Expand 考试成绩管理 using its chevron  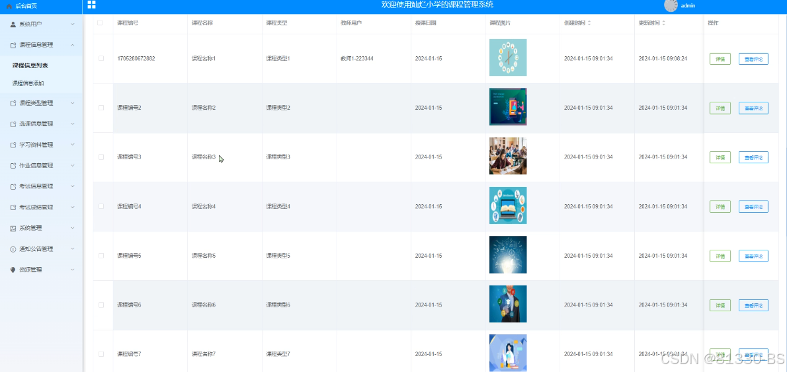(x=73, y=207)
